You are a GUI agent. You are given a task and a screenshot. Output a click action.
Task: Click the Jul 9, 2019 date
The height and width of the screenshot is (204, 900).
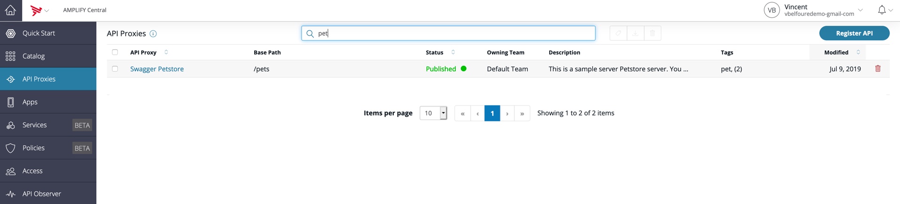pyautogui.click(x=845, y=69)
